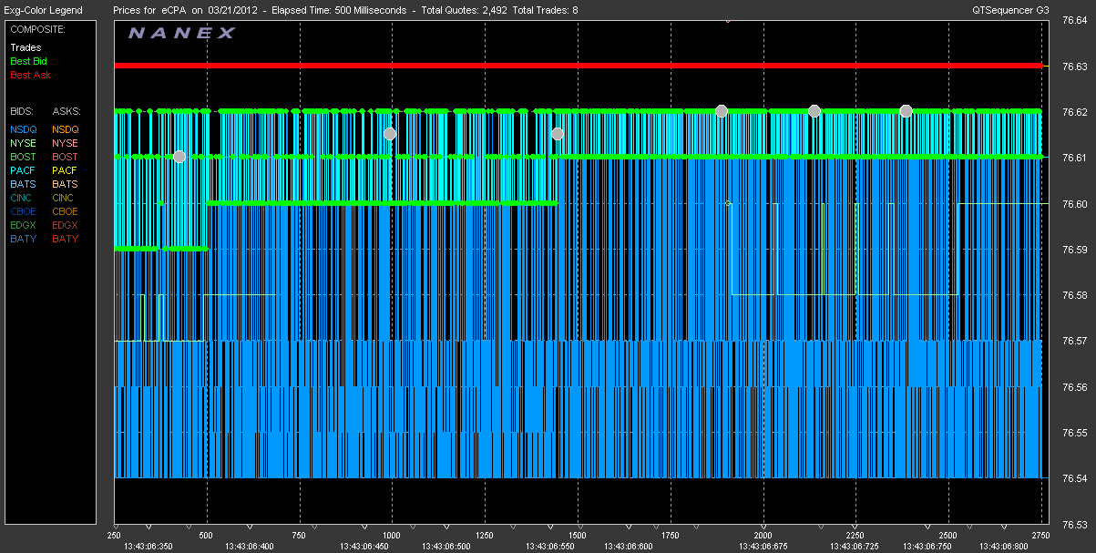Click the trade dot at price 76.61

[179, 157]
